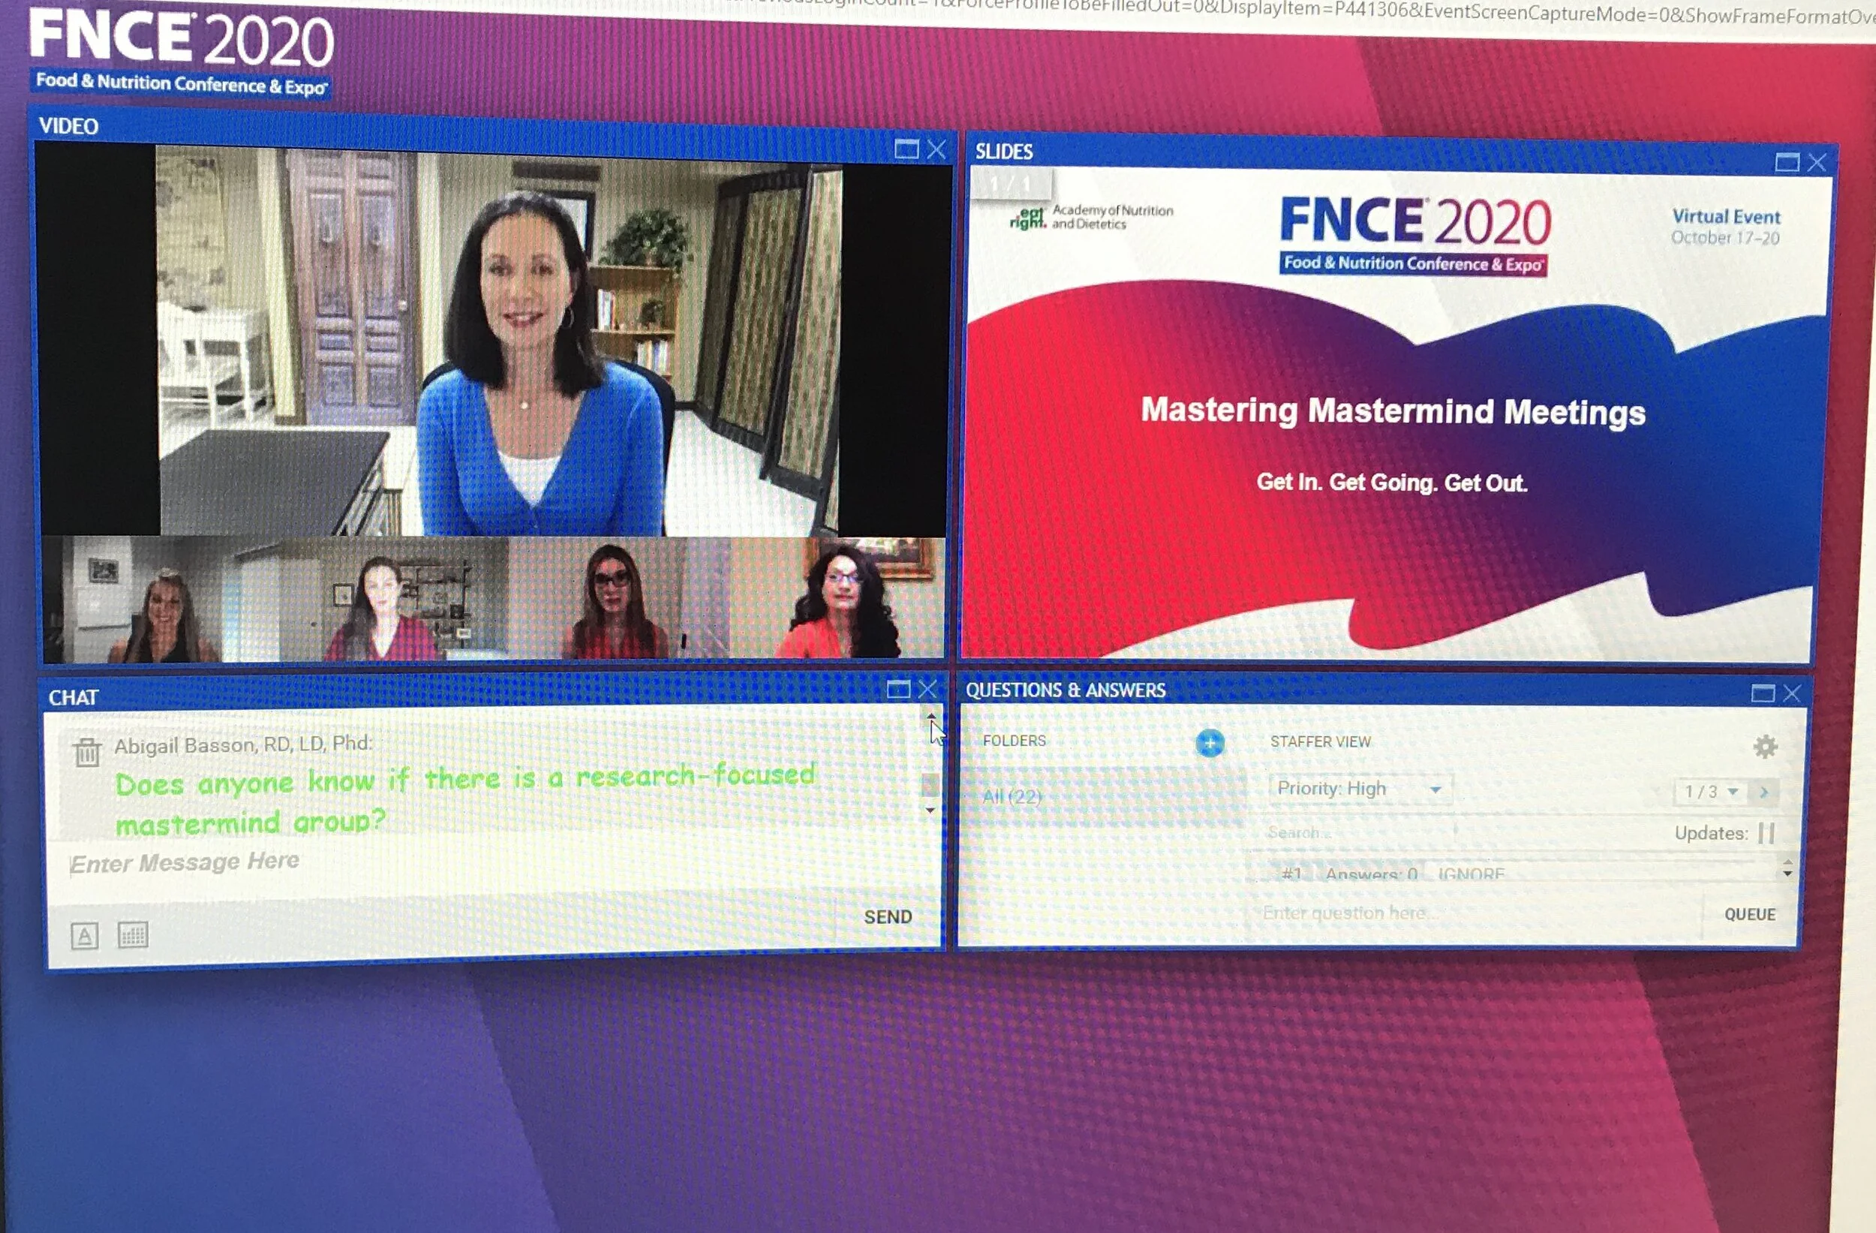
Task: Close the Questions & Answers panel
Action: 1792,693
